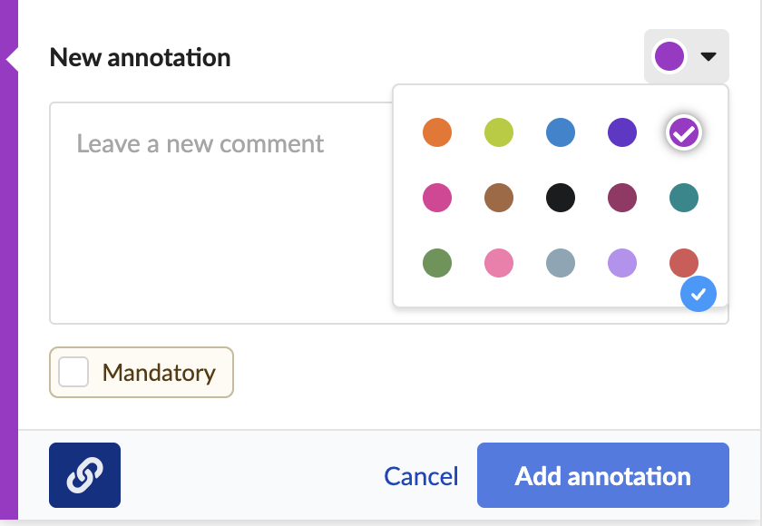Pick the orange color swatch
This screenshot has height=526, width=762.
coord(437,132)
